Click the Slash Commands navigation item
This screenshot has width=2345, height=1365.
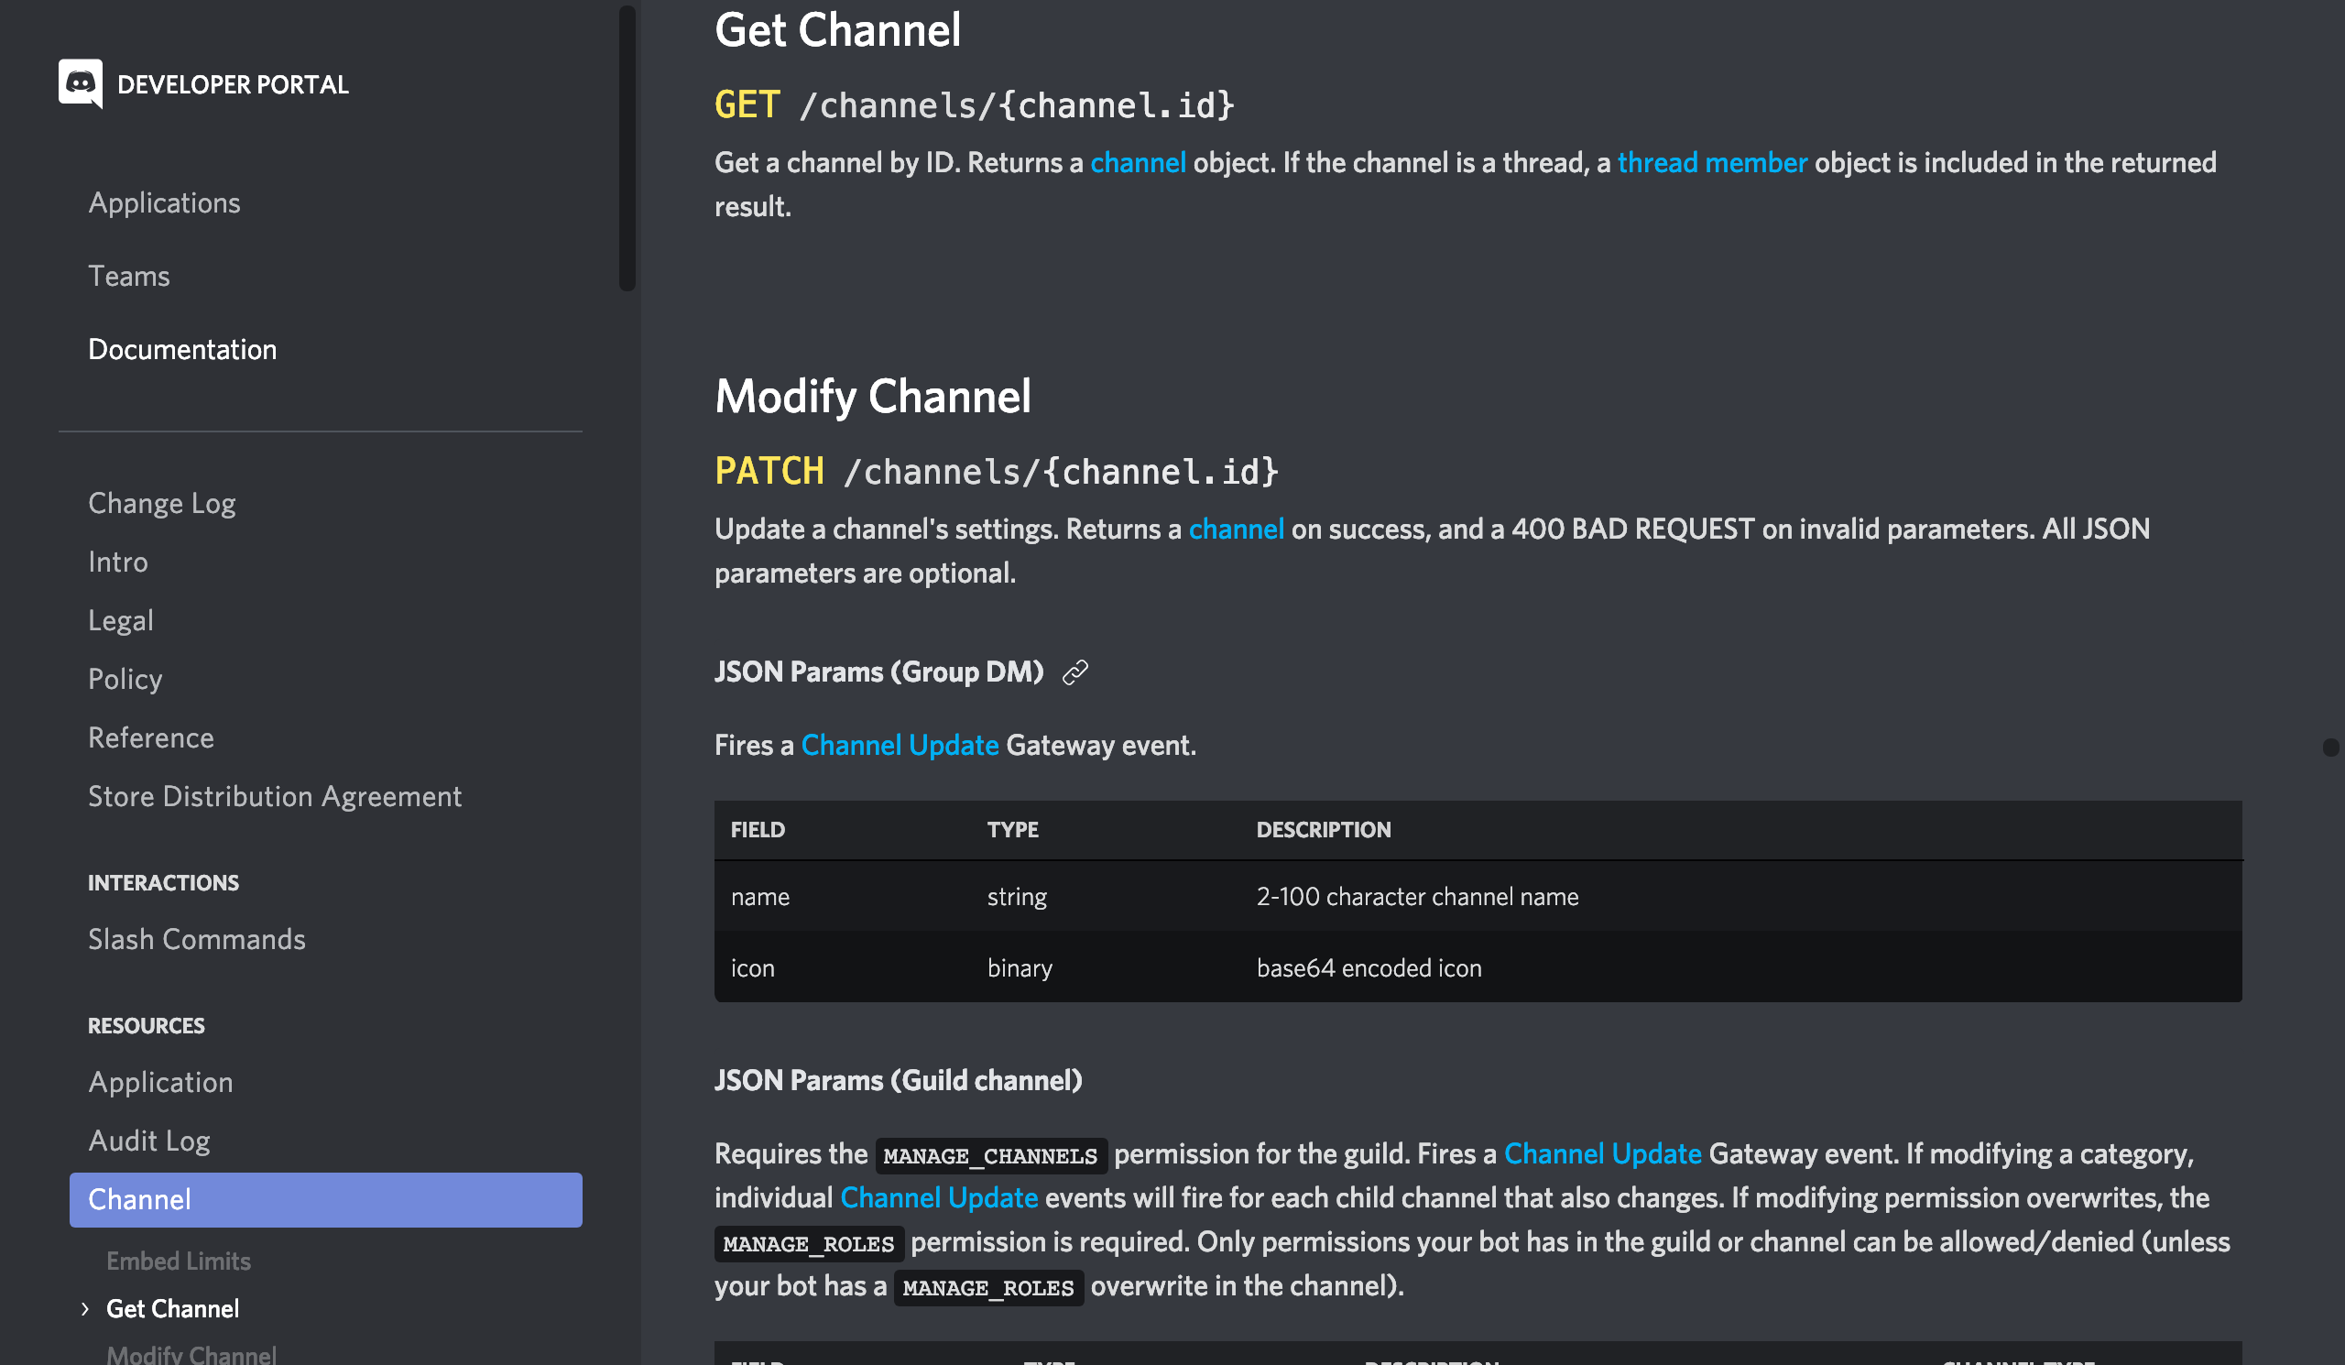coord(197,939)
